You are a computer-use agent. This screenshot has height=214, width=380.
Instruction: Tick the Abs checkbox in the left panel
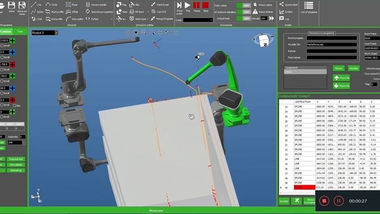click(x=14, y=106)
